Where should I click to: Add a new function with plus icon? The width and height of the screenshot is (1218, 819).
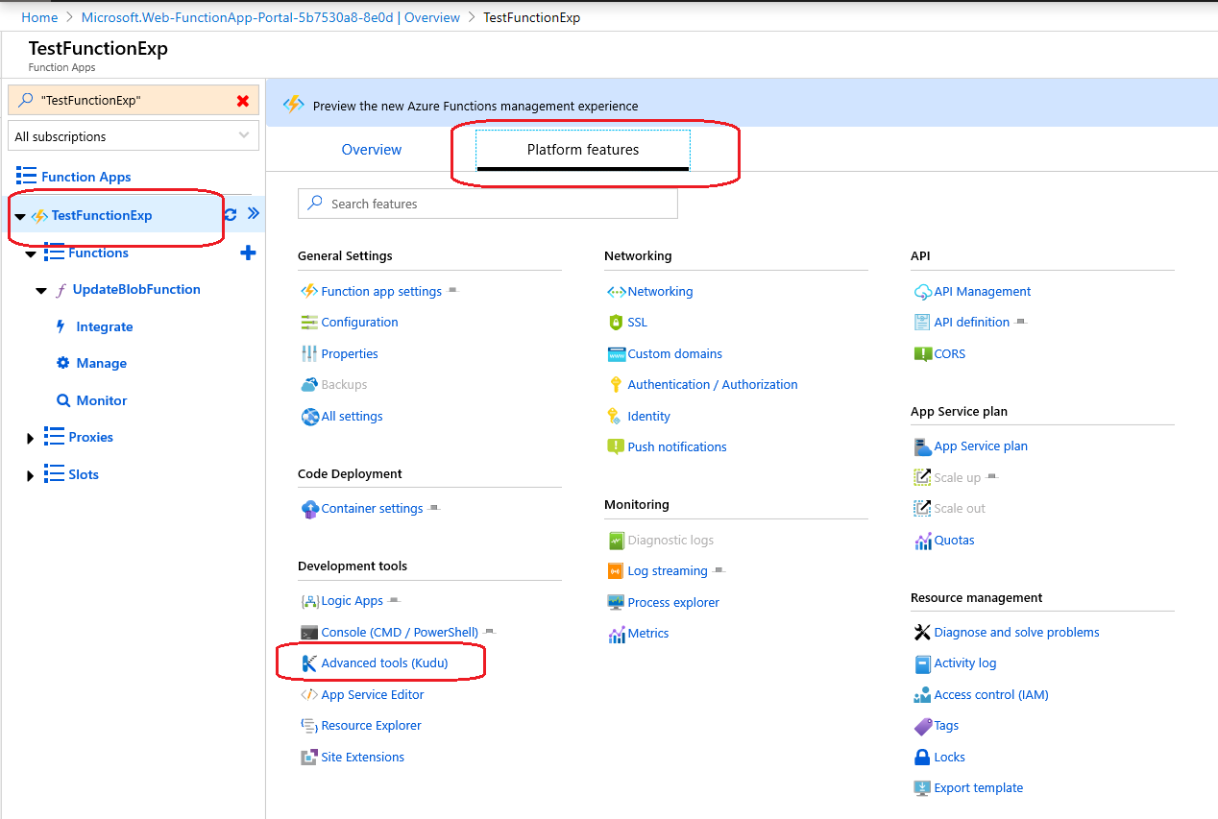(248, 253)
